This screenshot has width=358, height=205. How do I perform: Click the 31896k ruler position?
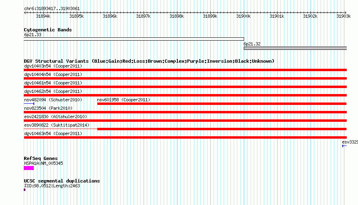click(x=110, y=16)
